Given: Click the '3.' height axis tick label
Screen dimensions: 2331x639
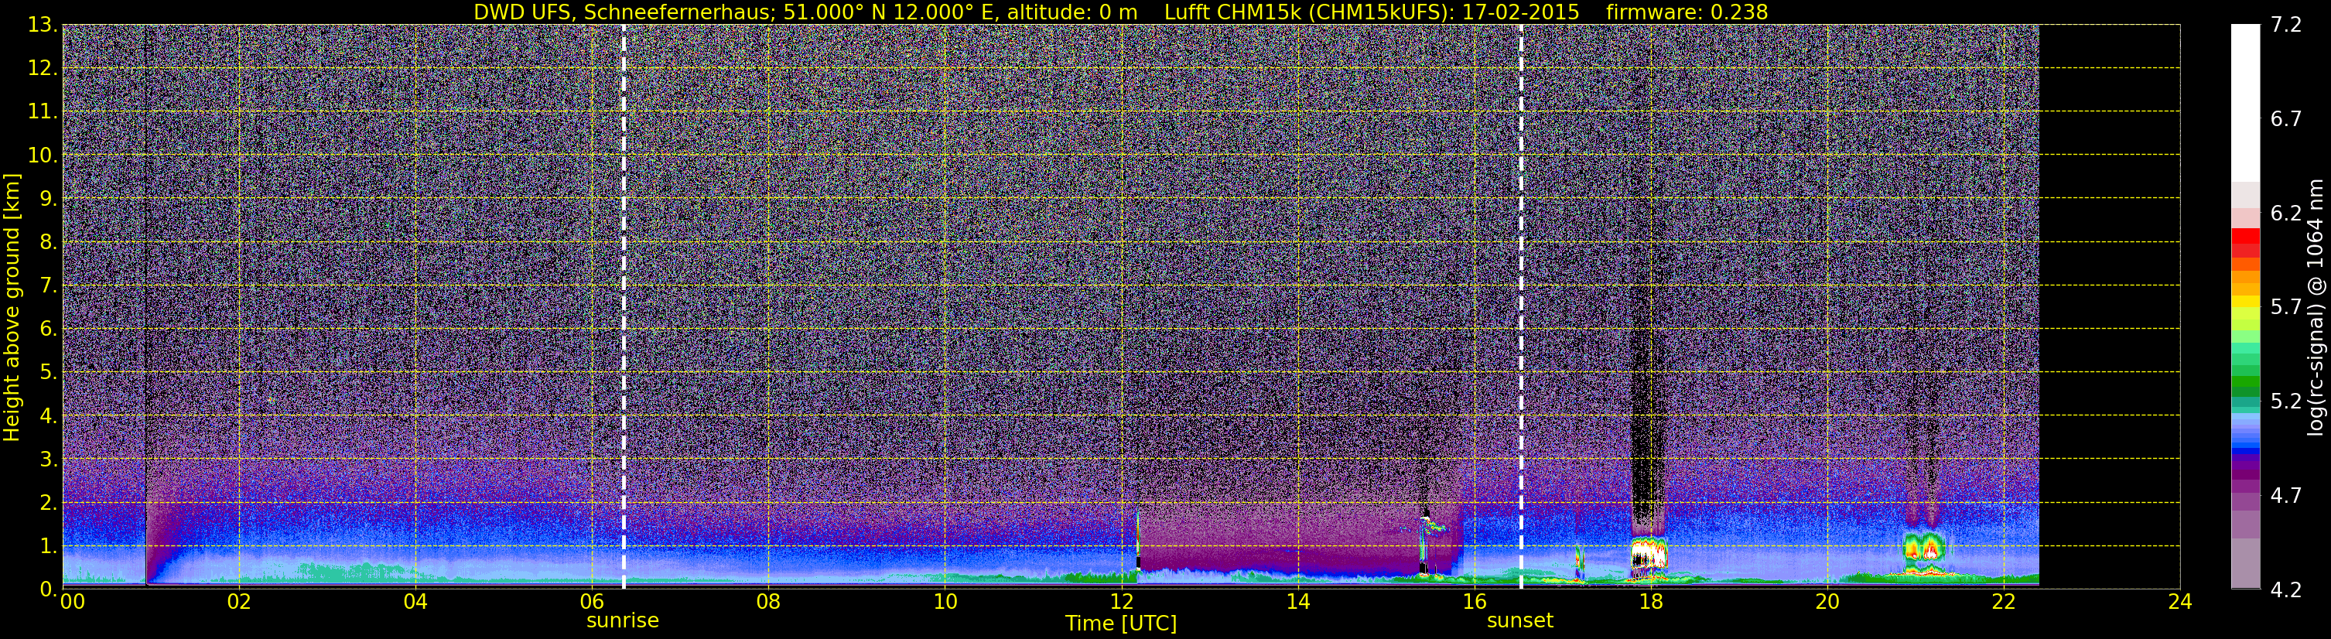Looking at the screenshot, I should click(47, 459).
